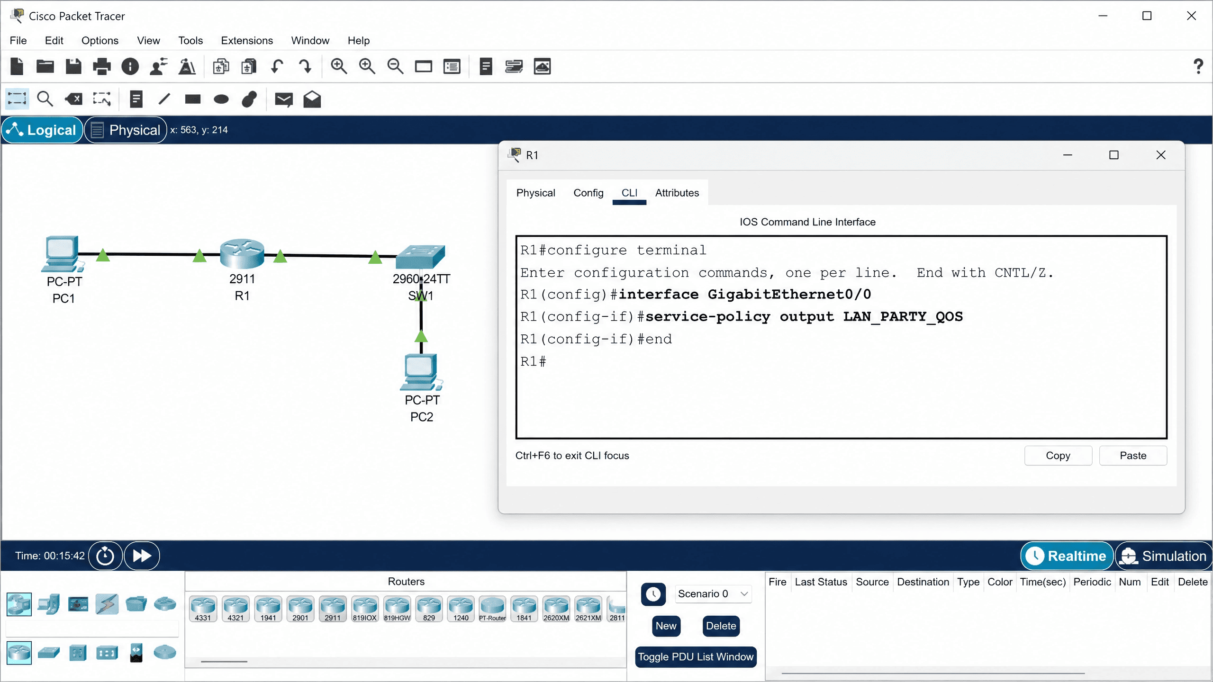Open the Network Information icon
The width and height of the screenshot is (1213, 682).
pyautogui.click(x=130, y=66)
